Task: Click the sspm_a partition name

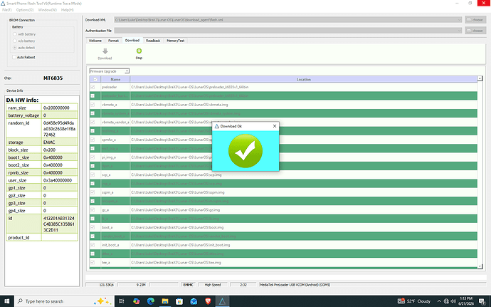Action: 107,192
